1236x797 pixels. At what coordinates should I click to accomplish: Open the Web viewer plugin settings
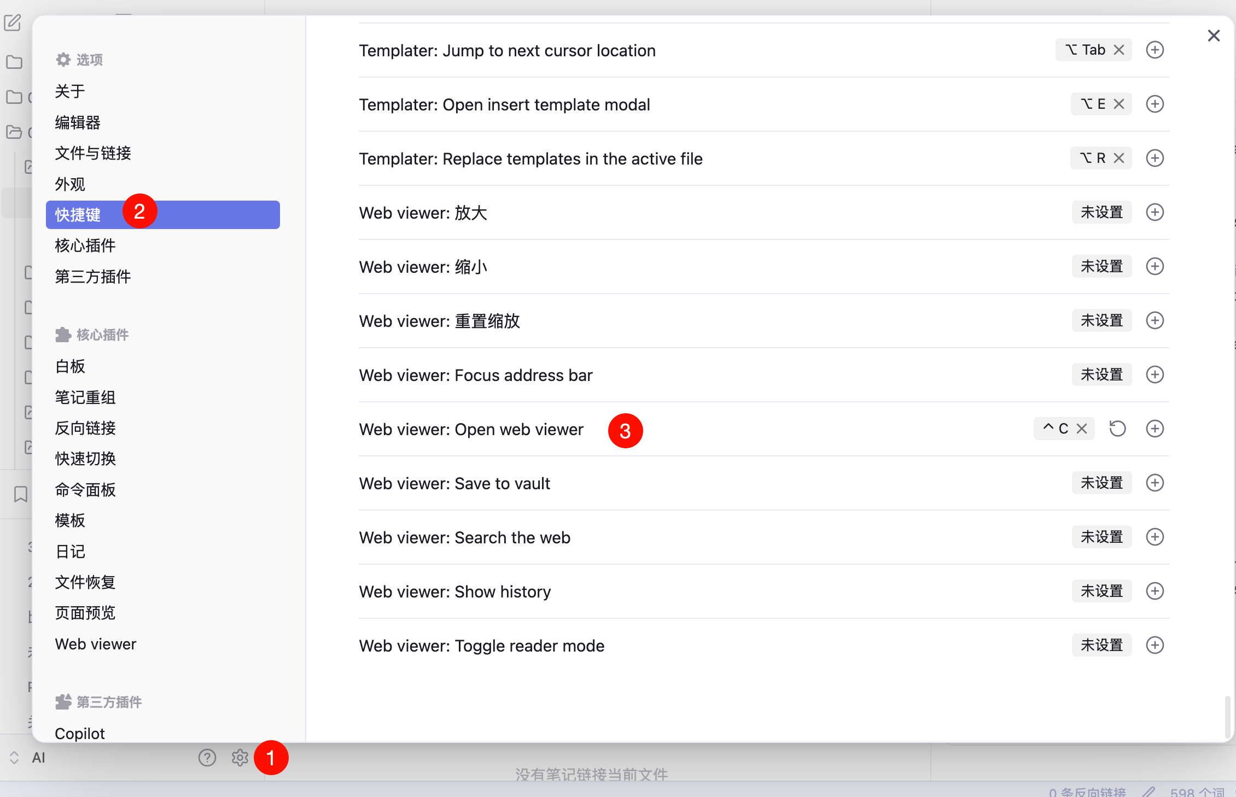[x=96, y=644]
